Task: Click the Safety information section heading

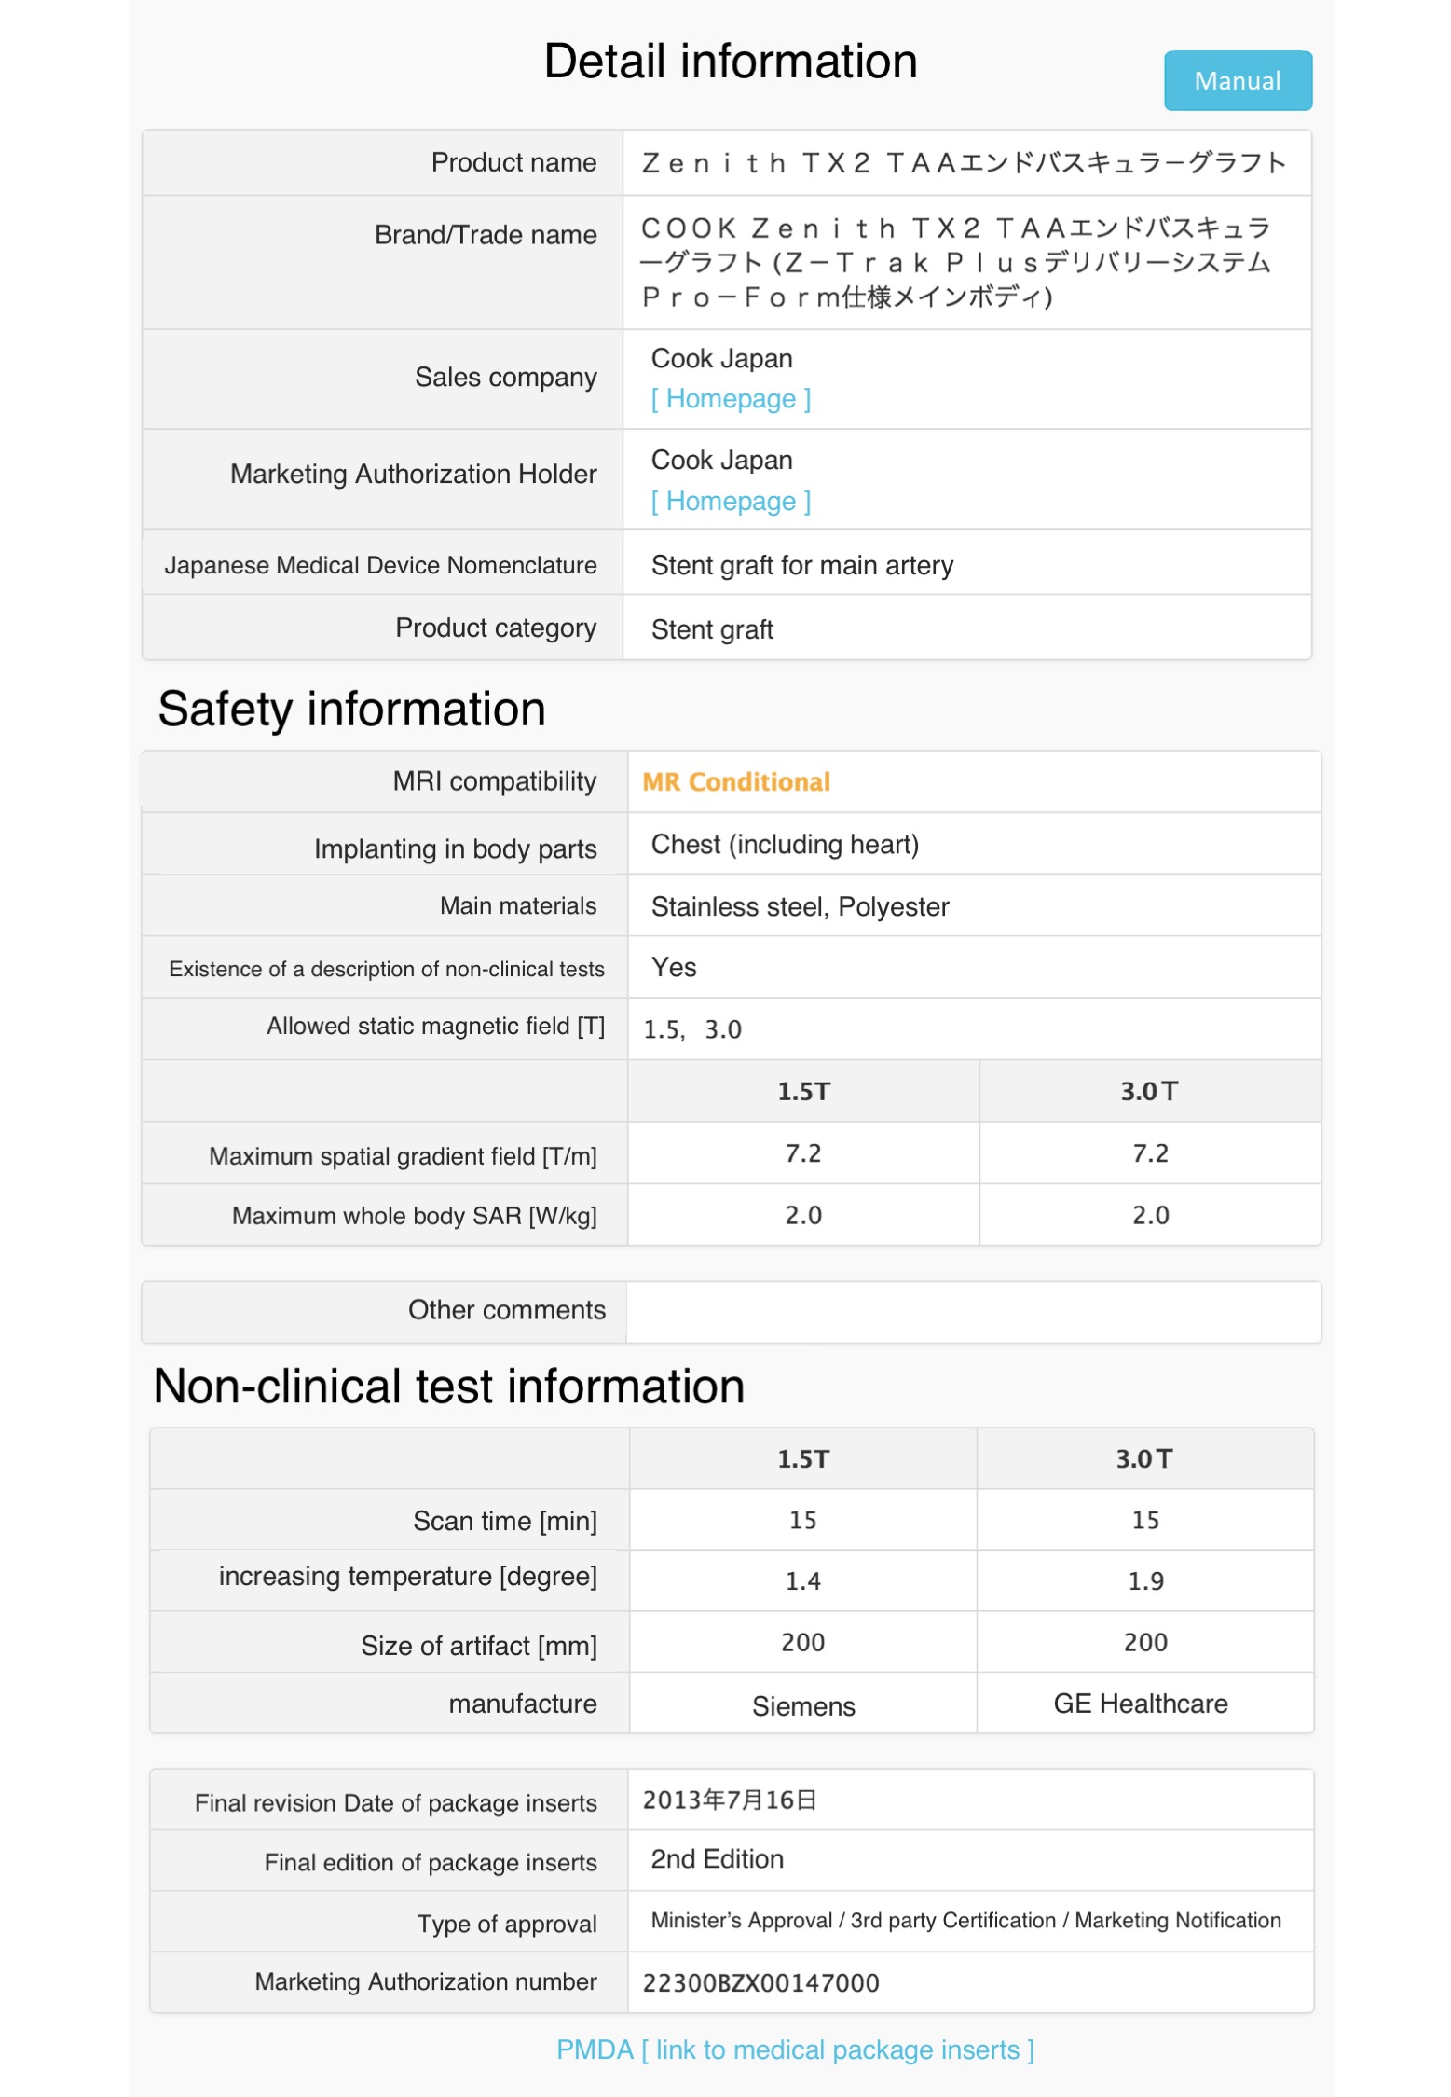Action: [351, 710]
